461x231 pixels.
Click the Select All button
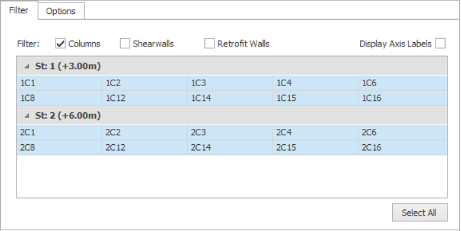[x=420, y=212]
